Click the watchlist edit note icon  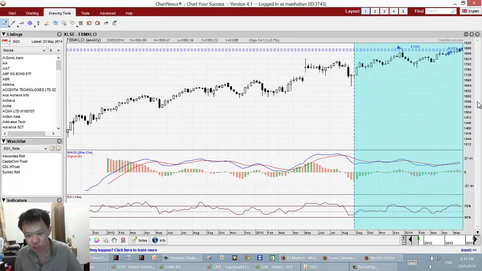[x=53, y=149]
